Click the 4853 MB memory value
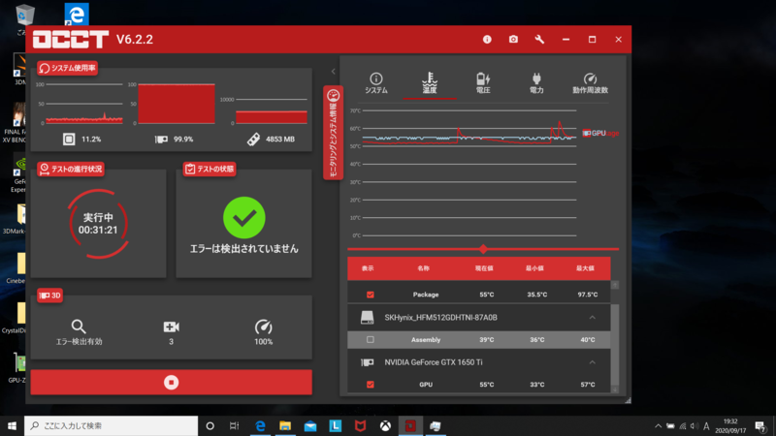The height and width of the screenshot is (436, 776). [x=280, y=140]
